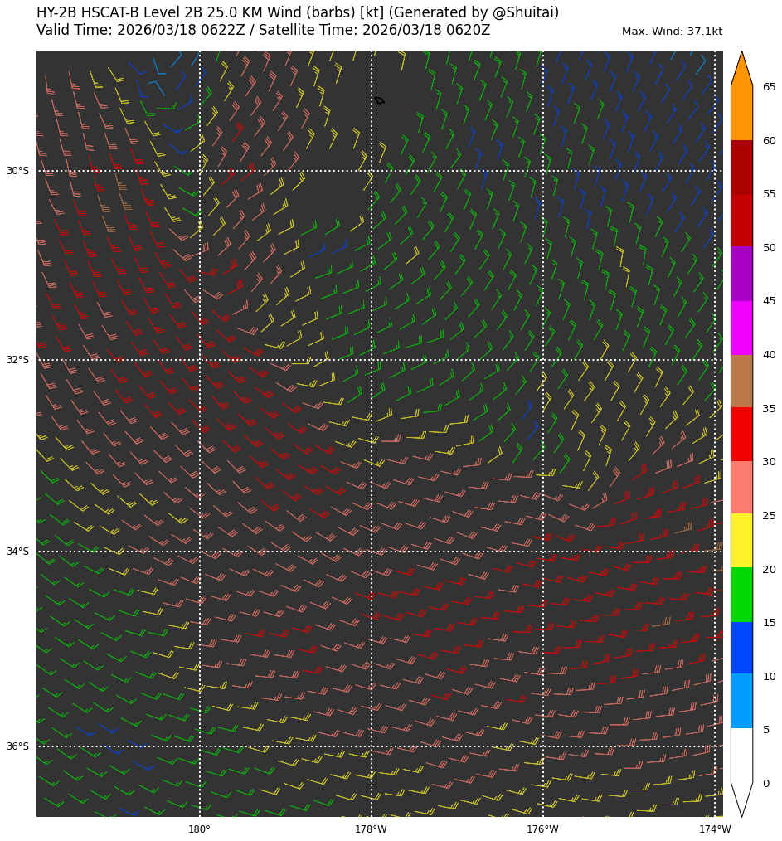Click the brown 35-40 kt colorbar segment
Image resolution: width=782 pixels, height=841 pixels.
pyautogui.click(x=741, y=381)
